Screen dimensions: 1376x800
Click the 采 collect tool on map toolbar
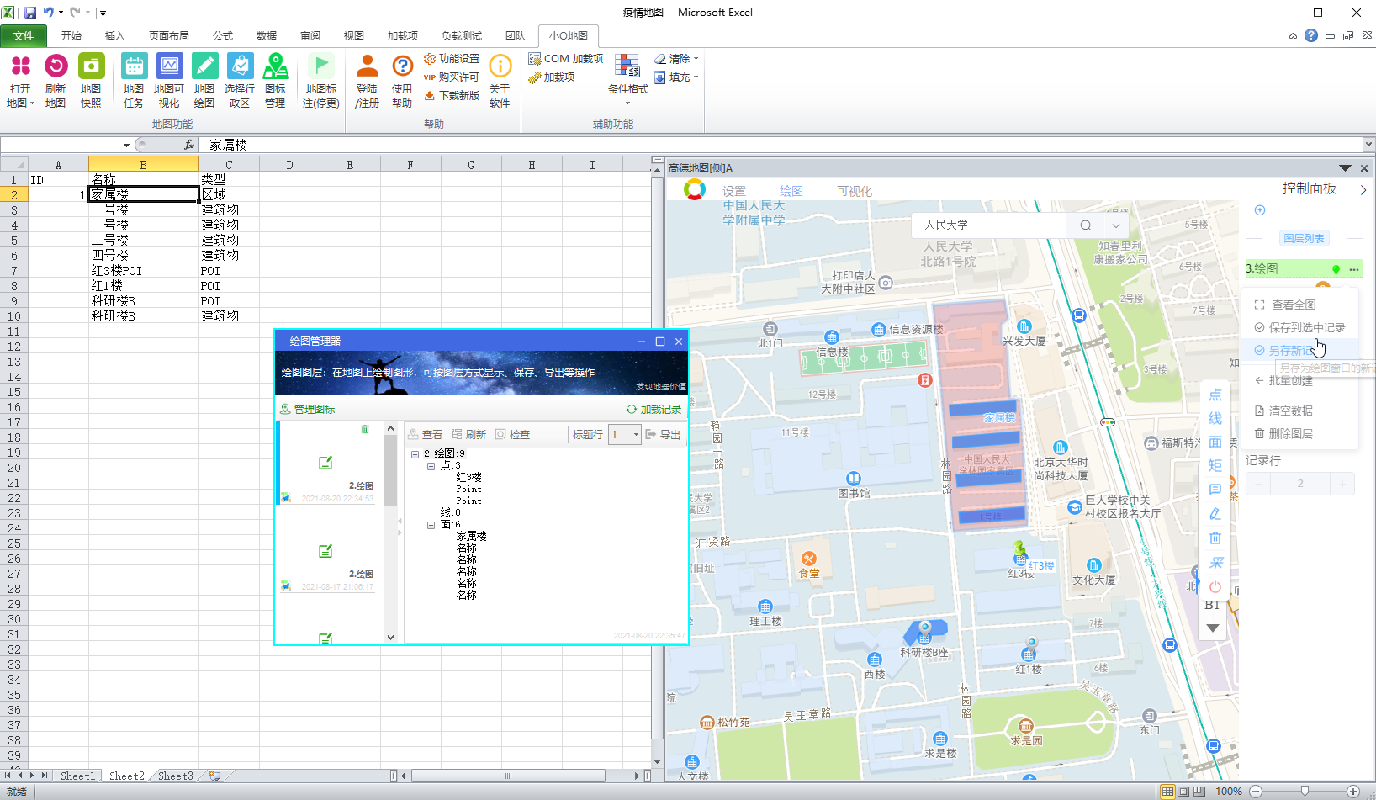1215,563
